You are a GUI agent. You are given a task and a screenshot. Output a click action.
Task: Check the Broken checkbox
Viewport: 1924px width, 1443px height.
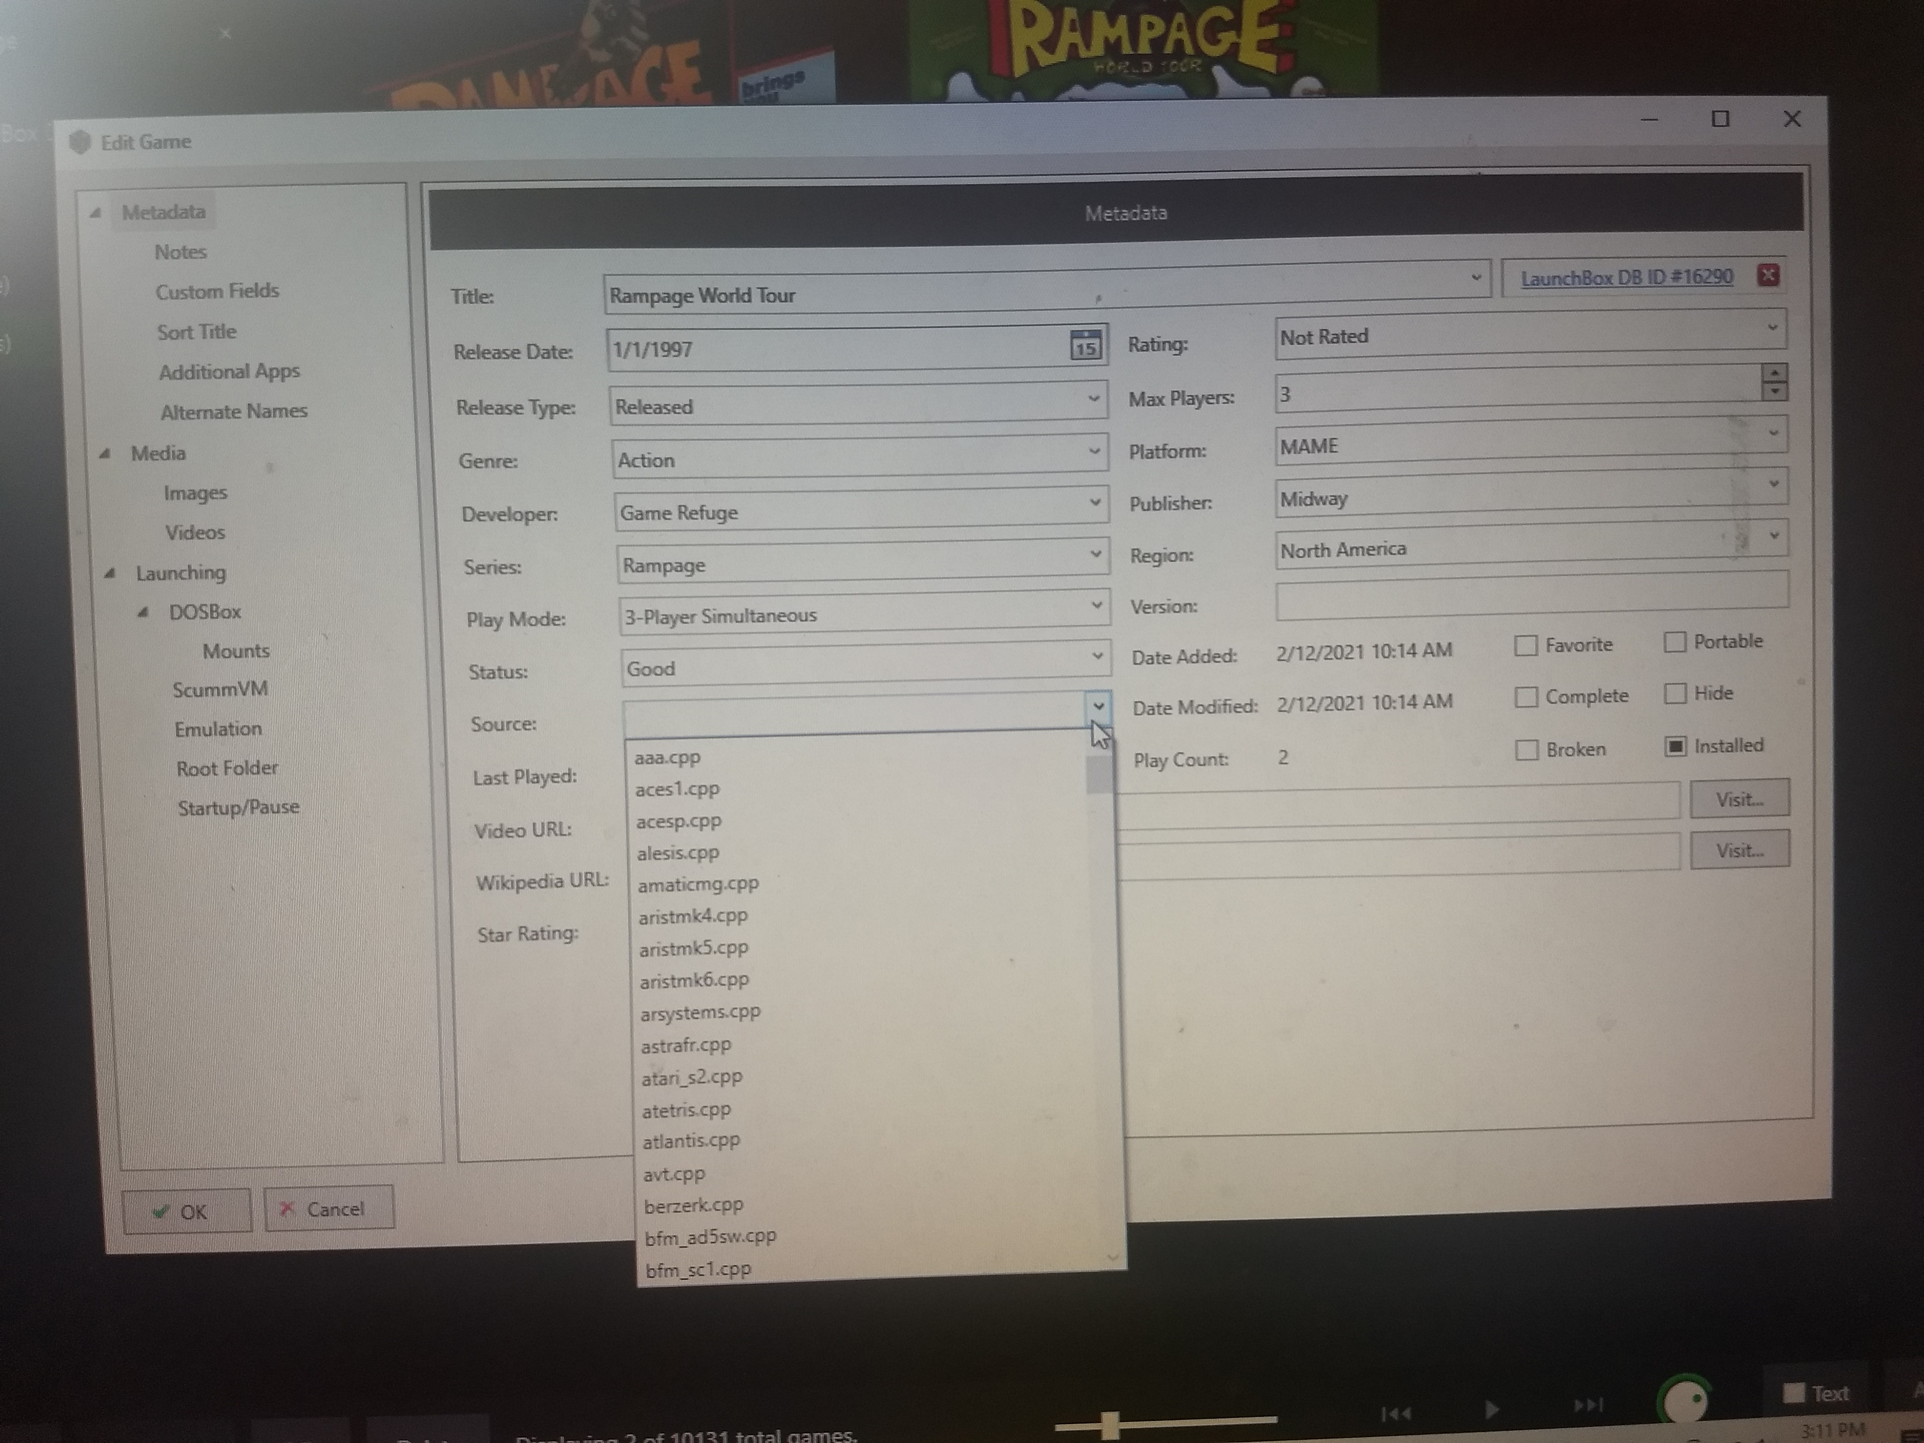coord(1527,750)
